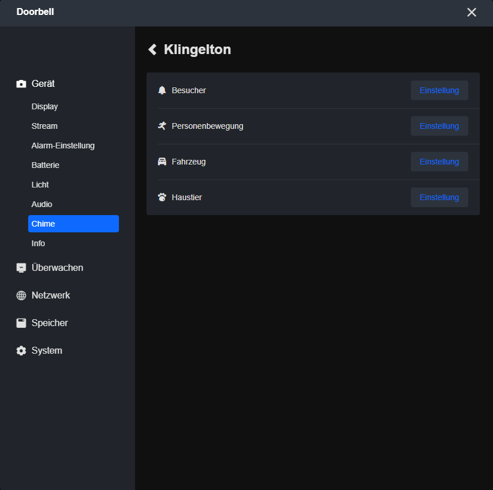Screen dimensions: 493x490
Task: Click the Personenbewegung row label
Action: click(x=207, y=126)
